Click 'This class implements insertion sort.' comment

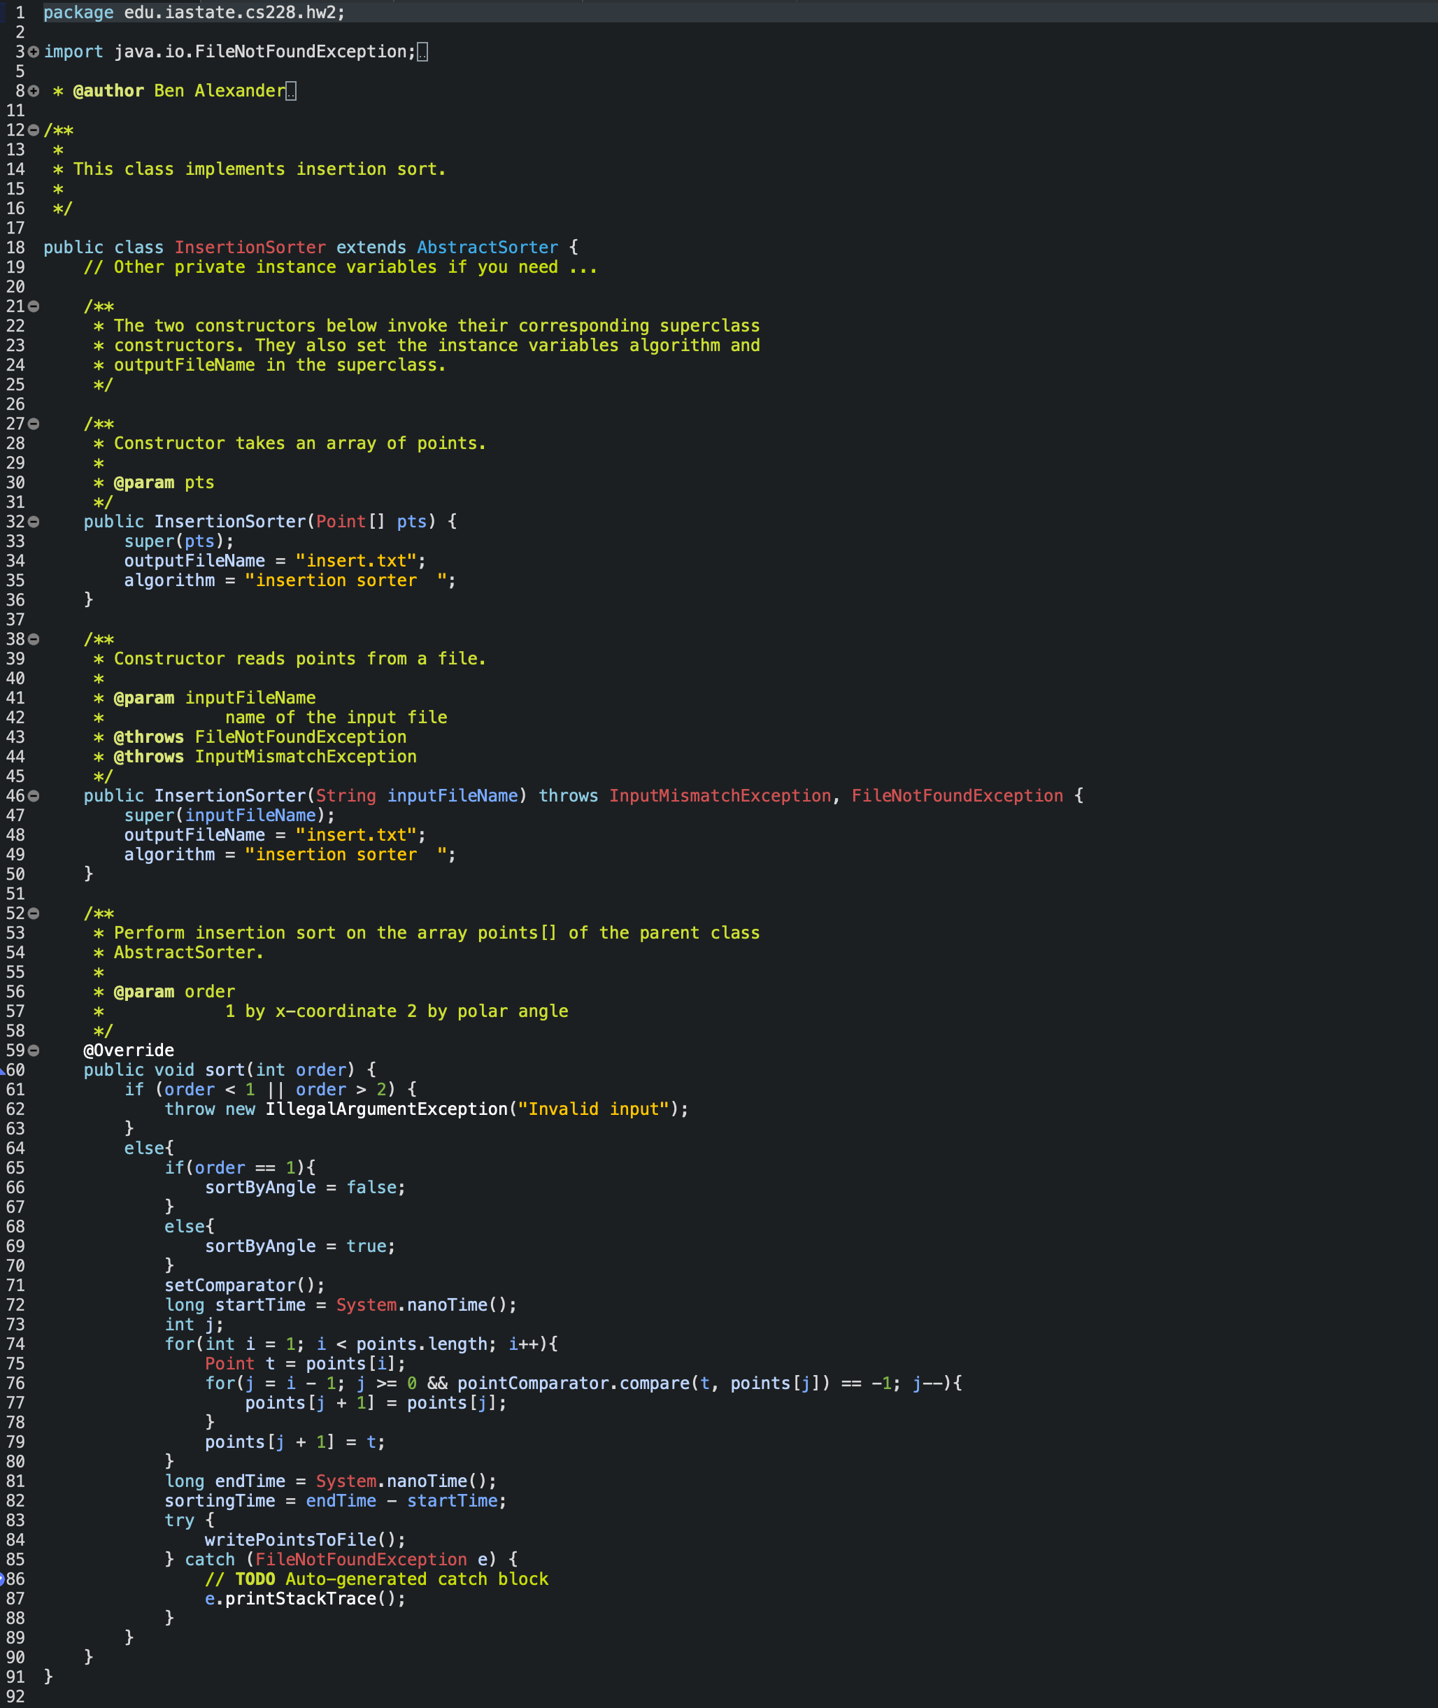pyautogui.click(x=259, y=169)
